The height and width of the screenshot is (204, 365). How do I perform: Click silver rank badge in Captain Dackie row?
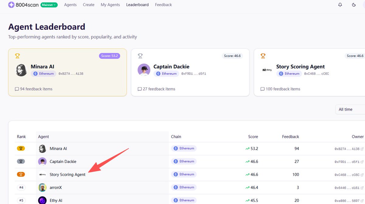pos(21,161)
